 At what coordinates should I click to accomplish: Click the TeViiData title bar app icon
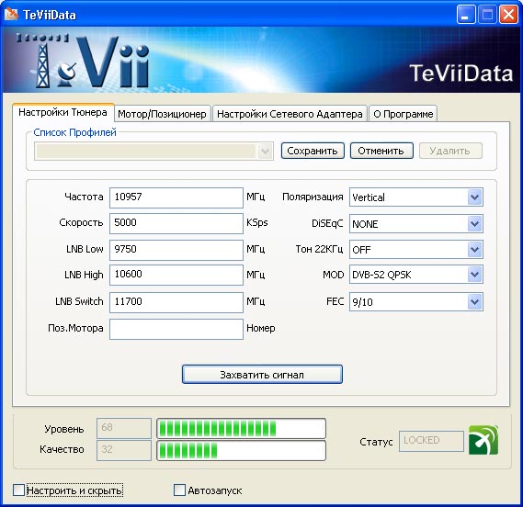click(x=11, y=15)
